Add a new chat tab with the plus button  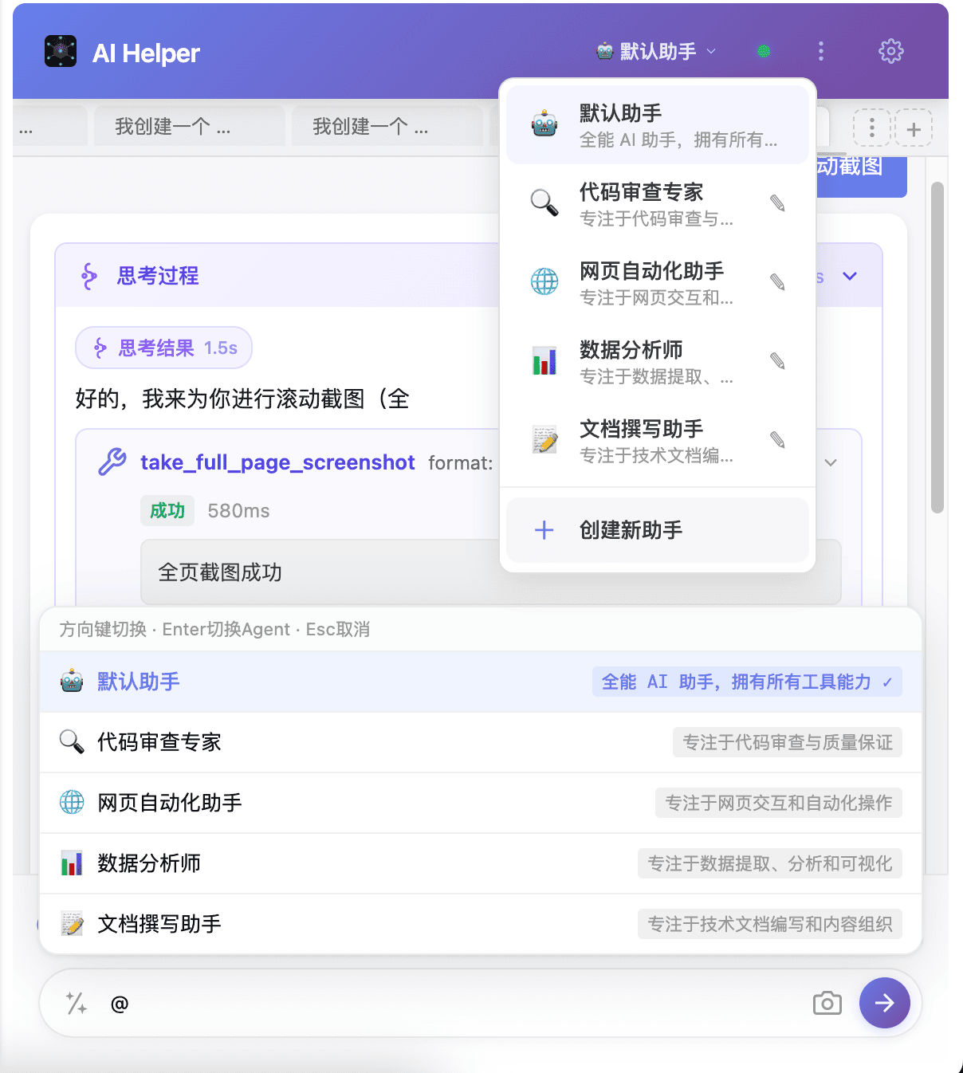pyautogui.click(x=914, y=128)
